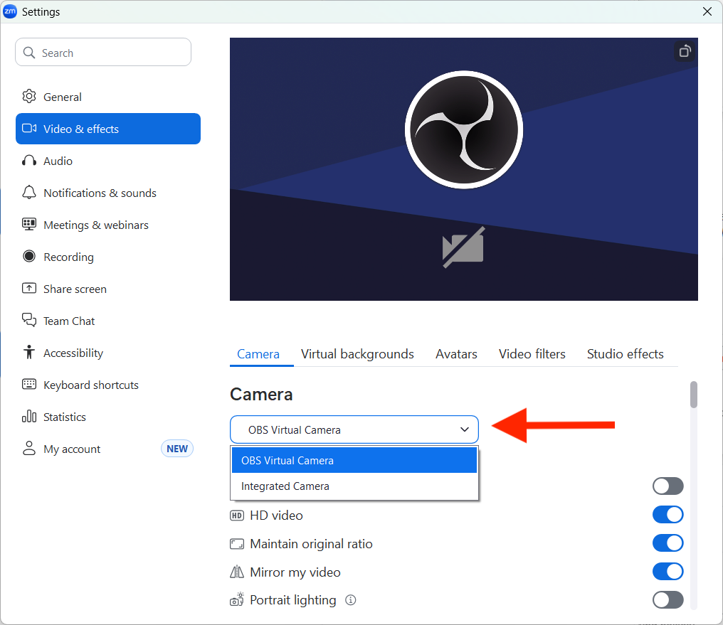Click the NEW badge beside My account
This screenshot has height=625, width=723.
click(x=177, y=449)
